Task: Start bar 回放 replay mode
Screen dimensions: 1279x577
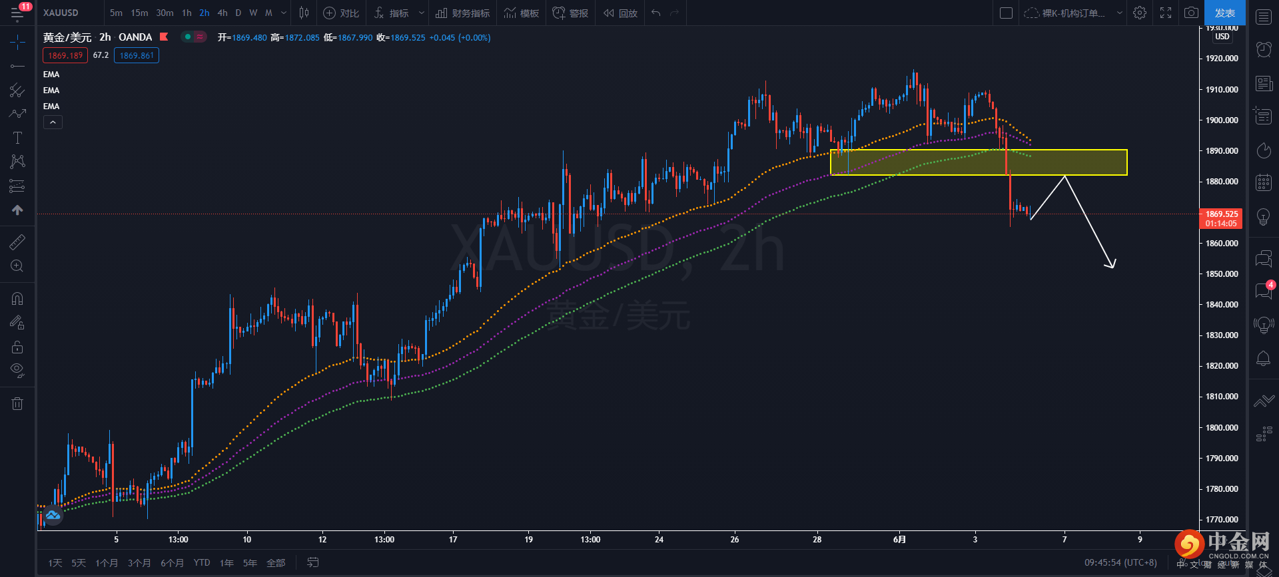Action: coord(620,13)
